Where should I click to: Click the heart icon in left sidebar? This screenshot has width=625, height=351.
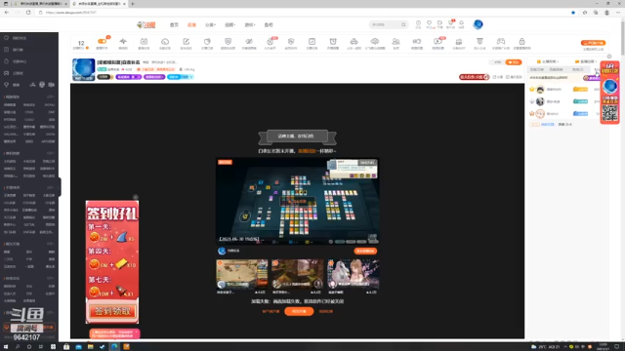7,38
